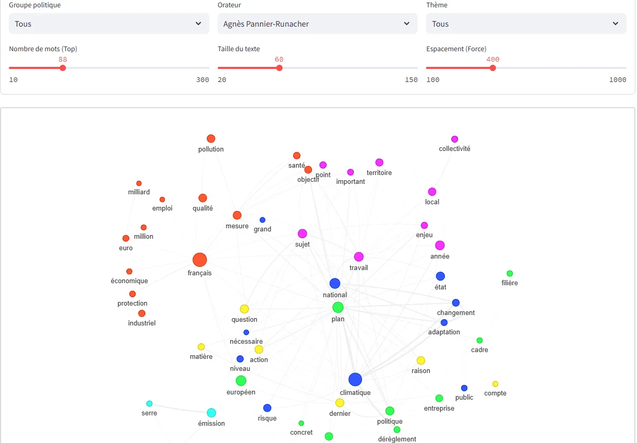
Task: Click the blue état node
Action: [440, 276]
